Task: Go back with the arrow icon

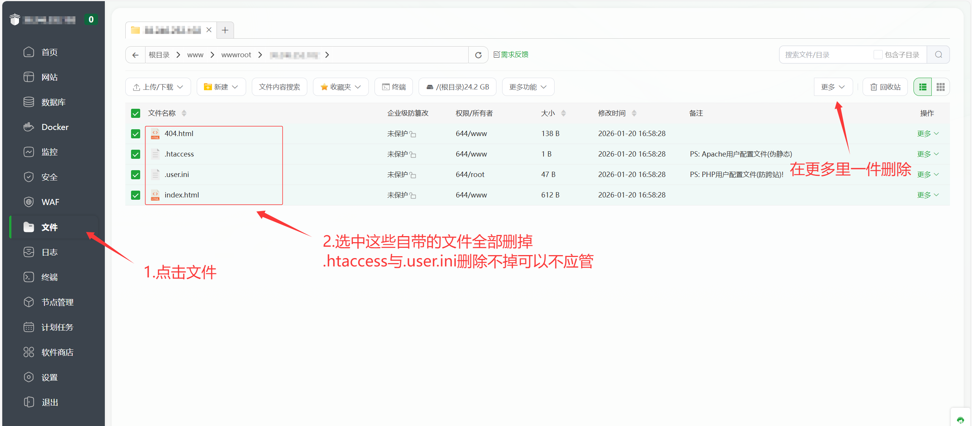Action: (135, 55)
